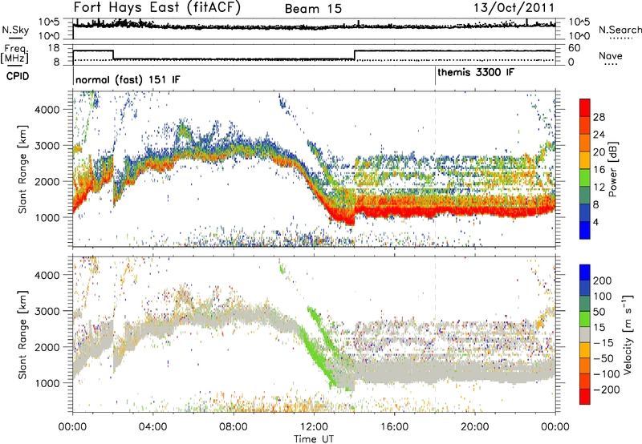Viewport: 642px width, 444px height.
Task: Click the blue bottom of power color bar
Action: click(585, 230)
